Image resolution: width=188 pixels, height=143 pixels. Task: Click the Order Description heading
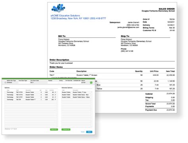59,60
